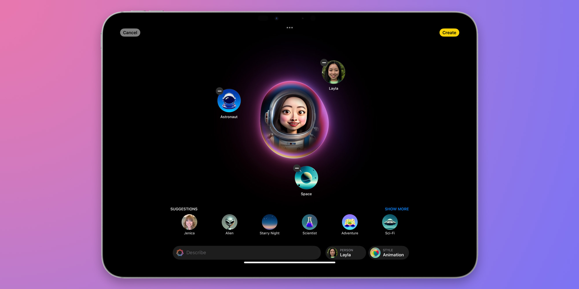Expand suggestions with Show More
The image size is (579, 289).
[x=397, y=209]
